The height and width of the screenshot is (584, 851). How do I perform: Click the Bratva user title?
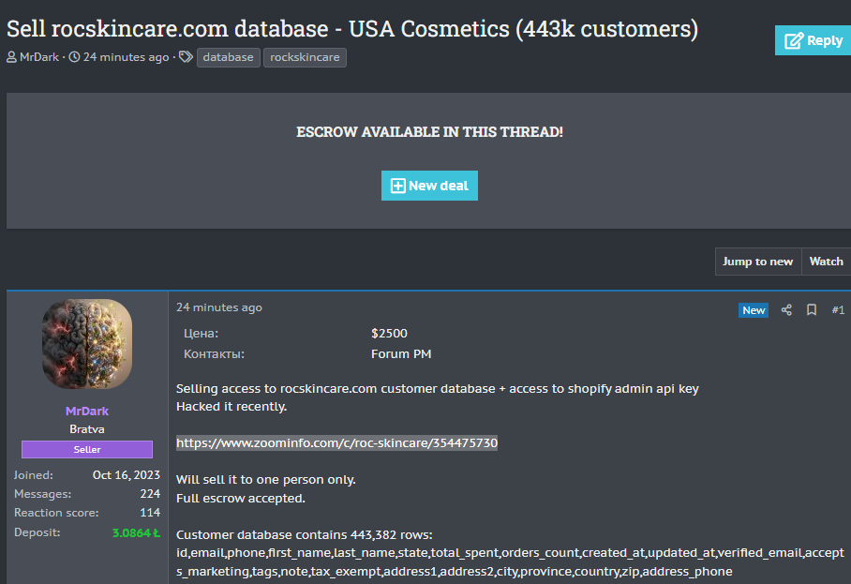pyautogui.click(x=87, y=428)
